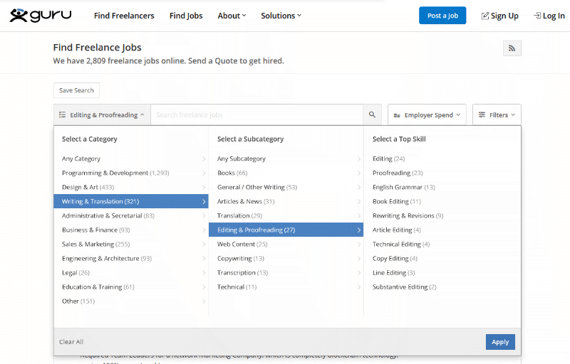570x364 pixels.
Task: Open Employer Spend dropdown
Action: pyautogui.click(x=427, y=115)
